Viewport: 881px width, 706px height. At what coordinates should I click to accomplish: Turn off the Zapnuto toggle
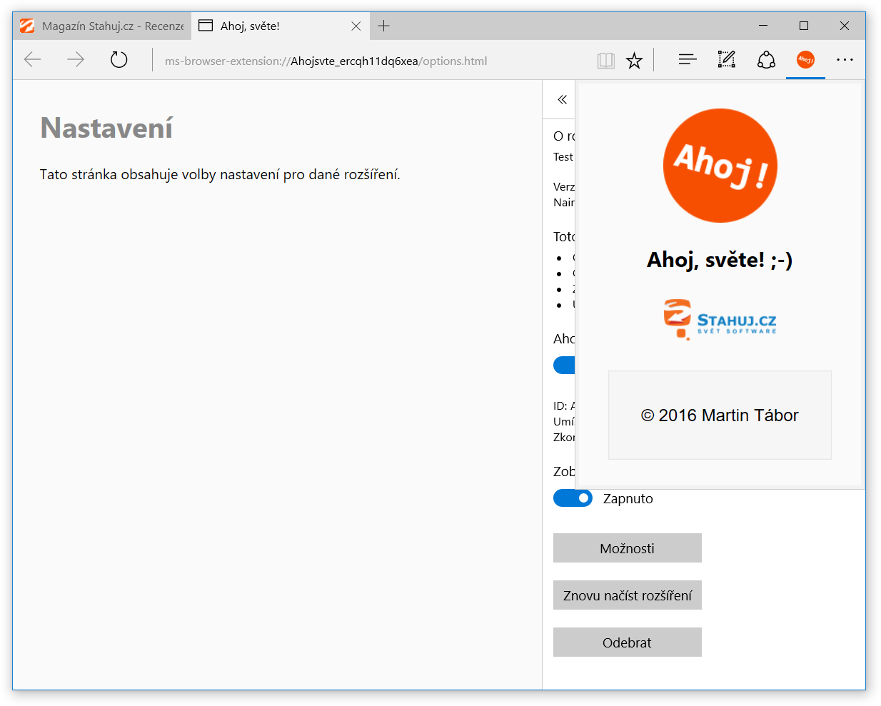pyautogui.click(x=573, y=498)
